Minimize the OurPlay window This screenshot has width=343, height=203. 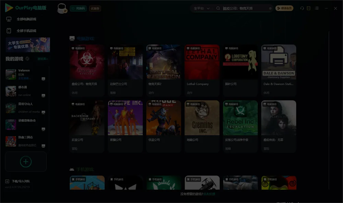coord(326,8)
